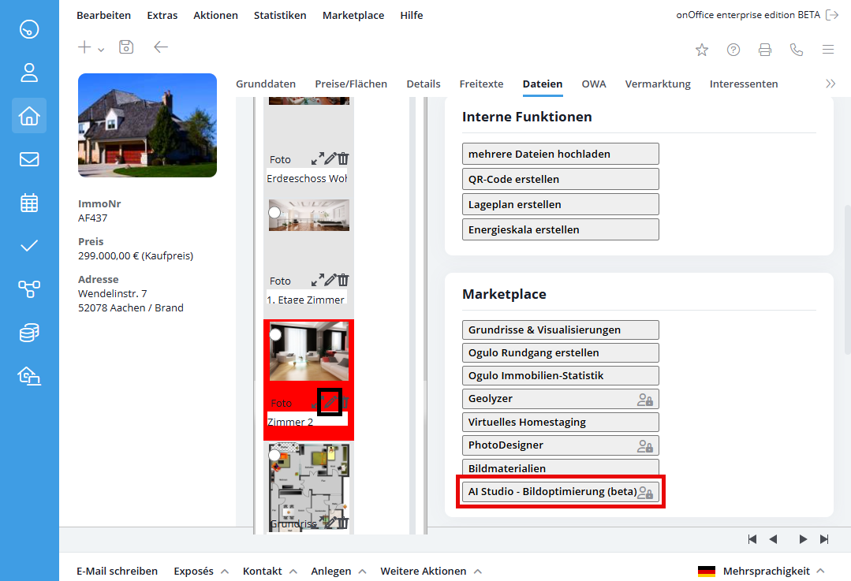Select the 1. Etage Zimmer photo radio button

[274, 212]
